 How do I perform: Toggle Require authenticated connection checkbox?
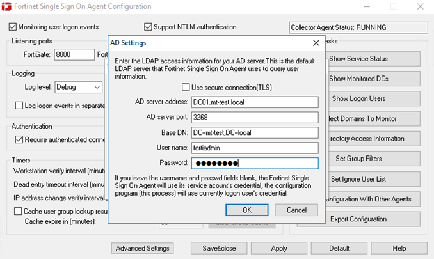click(x=19, y=139)
